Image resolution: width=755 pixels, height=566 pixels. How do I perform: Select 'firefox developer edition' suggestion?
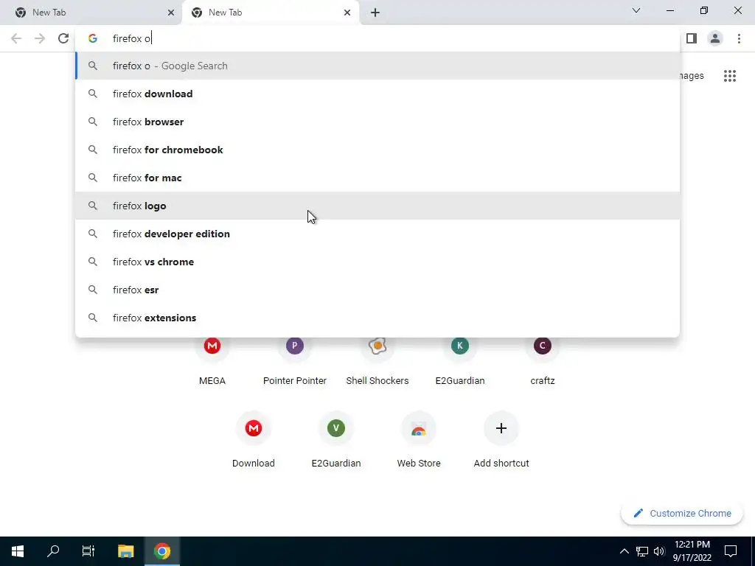pos(377,234)
